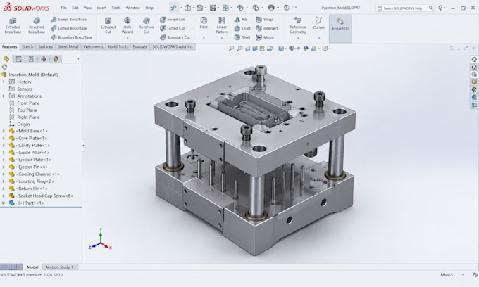The width and height of the screenshot is (479, 287).
Task: Apply the Fillet tool
Action: pyautogui.click(x=204, y=23)
